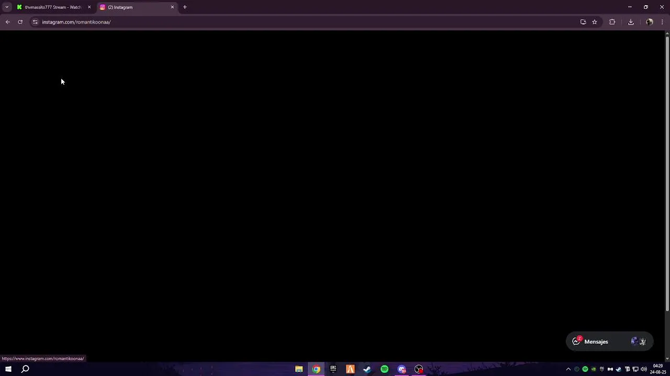Open a new browser tab

click(x=185, y=7)
